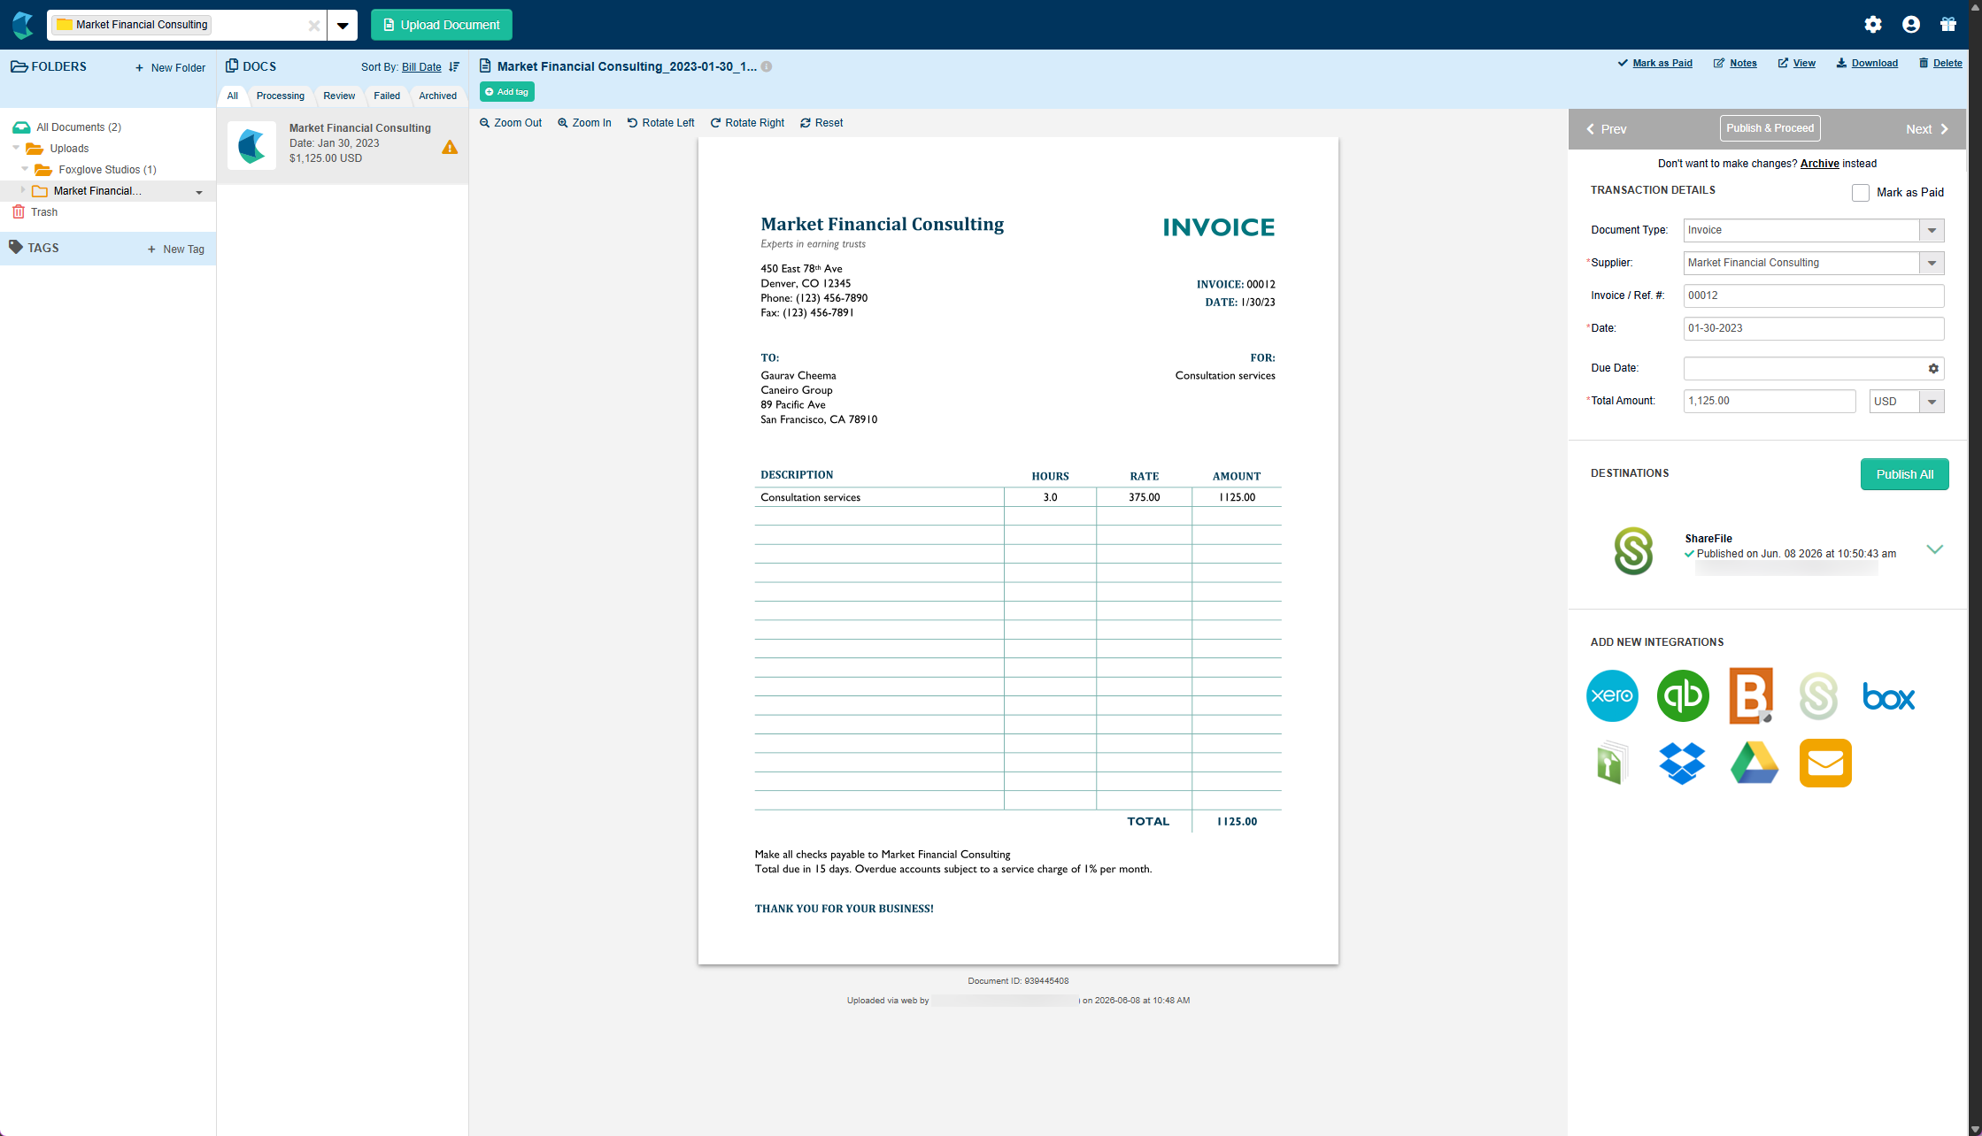This screenshot has height=1136, width=1982.
Task: Click Mark as Paid link in header
Action: tap(1654, 63)
